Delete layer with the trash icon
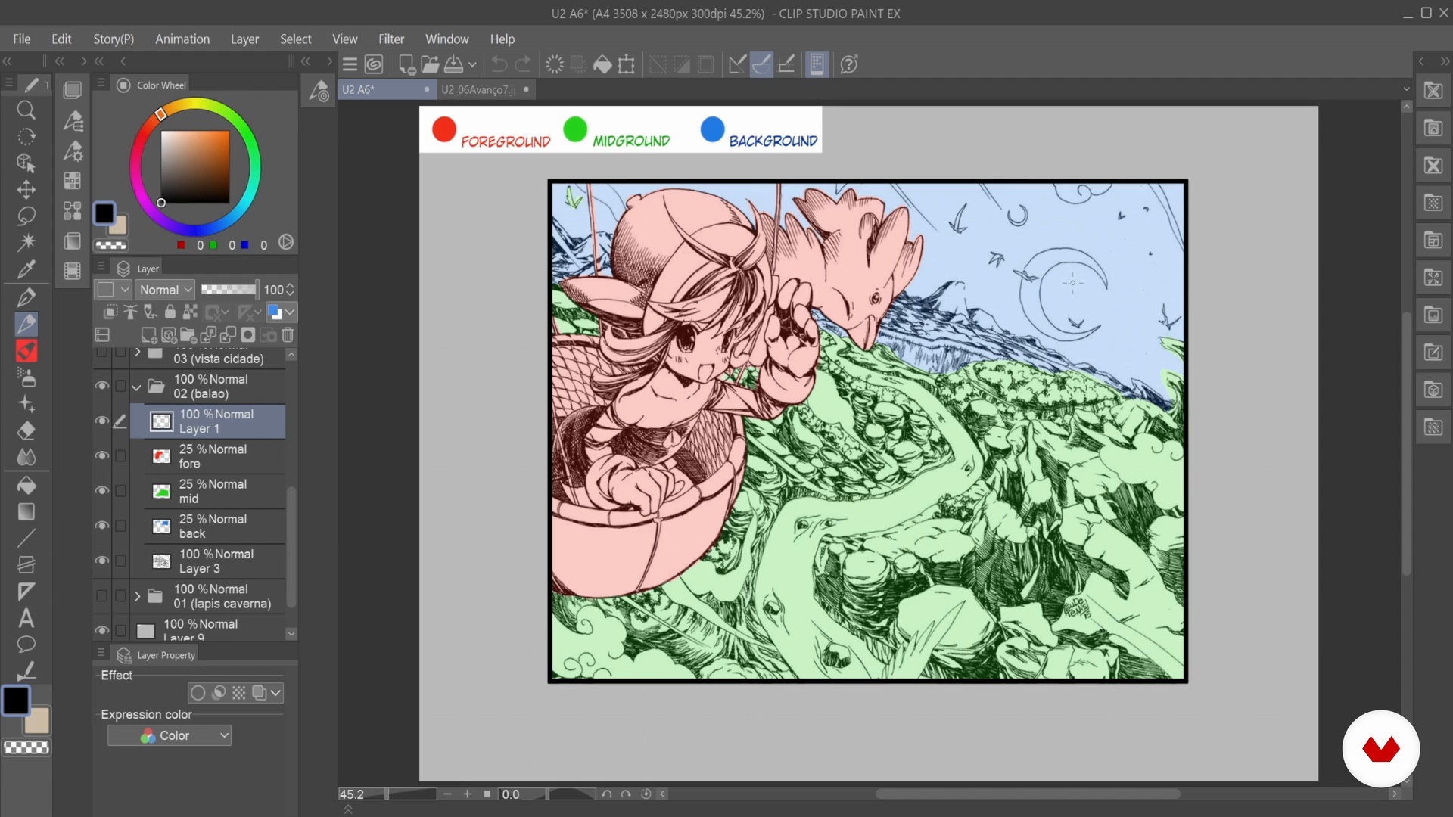 coord(288,335)
